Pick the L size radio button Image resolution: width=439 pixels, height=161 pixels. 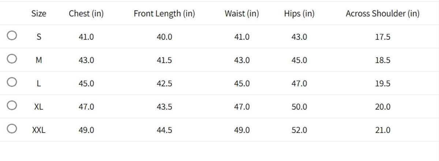tap(12, 82)
